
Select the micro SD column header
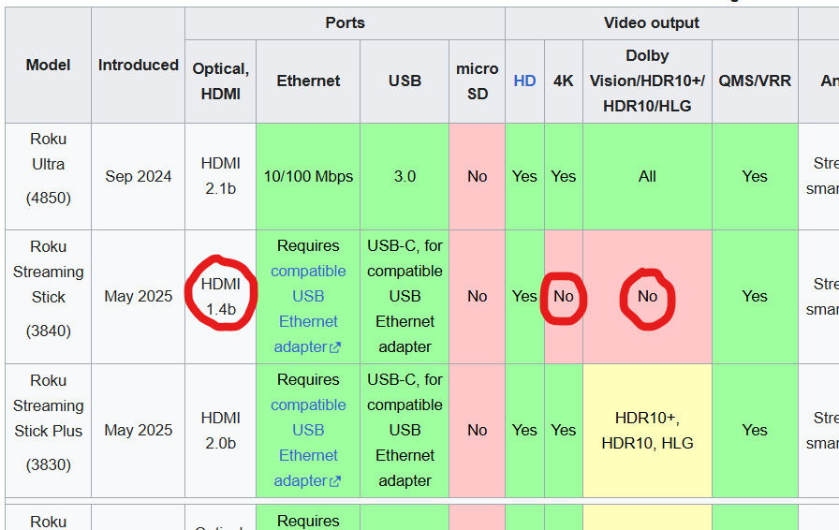click(477, 81)
